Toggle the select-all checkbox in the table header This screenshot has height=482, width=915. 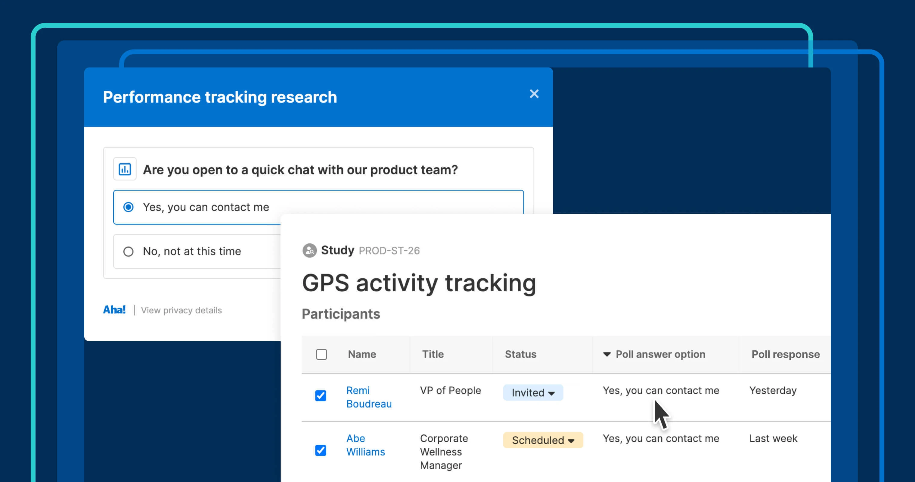[x=321, y=354]
